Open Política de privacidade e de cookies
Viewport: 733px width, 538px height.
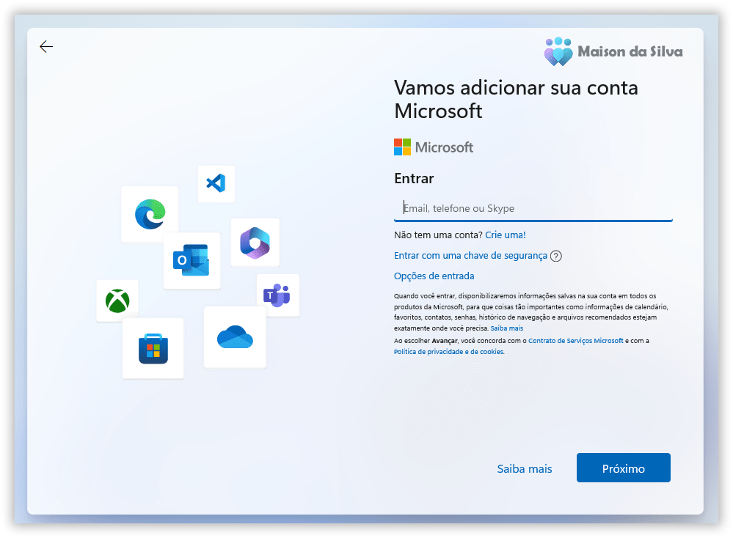[x=449, y=352]
